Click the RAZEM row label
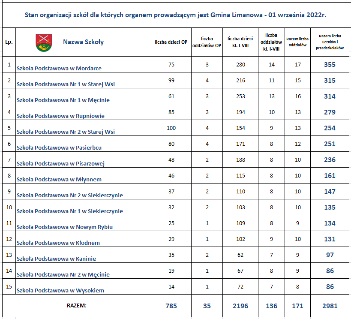351x319 pixels. pyautogui.click(x=77, y=306)
